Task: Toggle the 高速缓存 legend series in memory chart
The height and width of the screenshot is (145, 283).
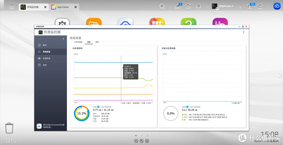Action: (135, 103)
